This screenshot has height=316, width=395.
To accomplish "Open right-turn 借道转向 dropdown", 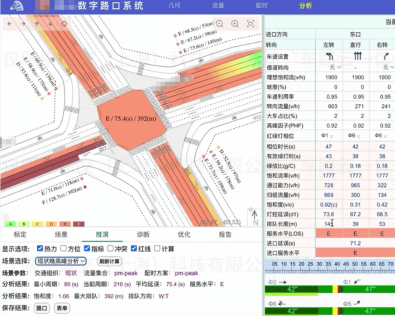I will pos(385,67).
